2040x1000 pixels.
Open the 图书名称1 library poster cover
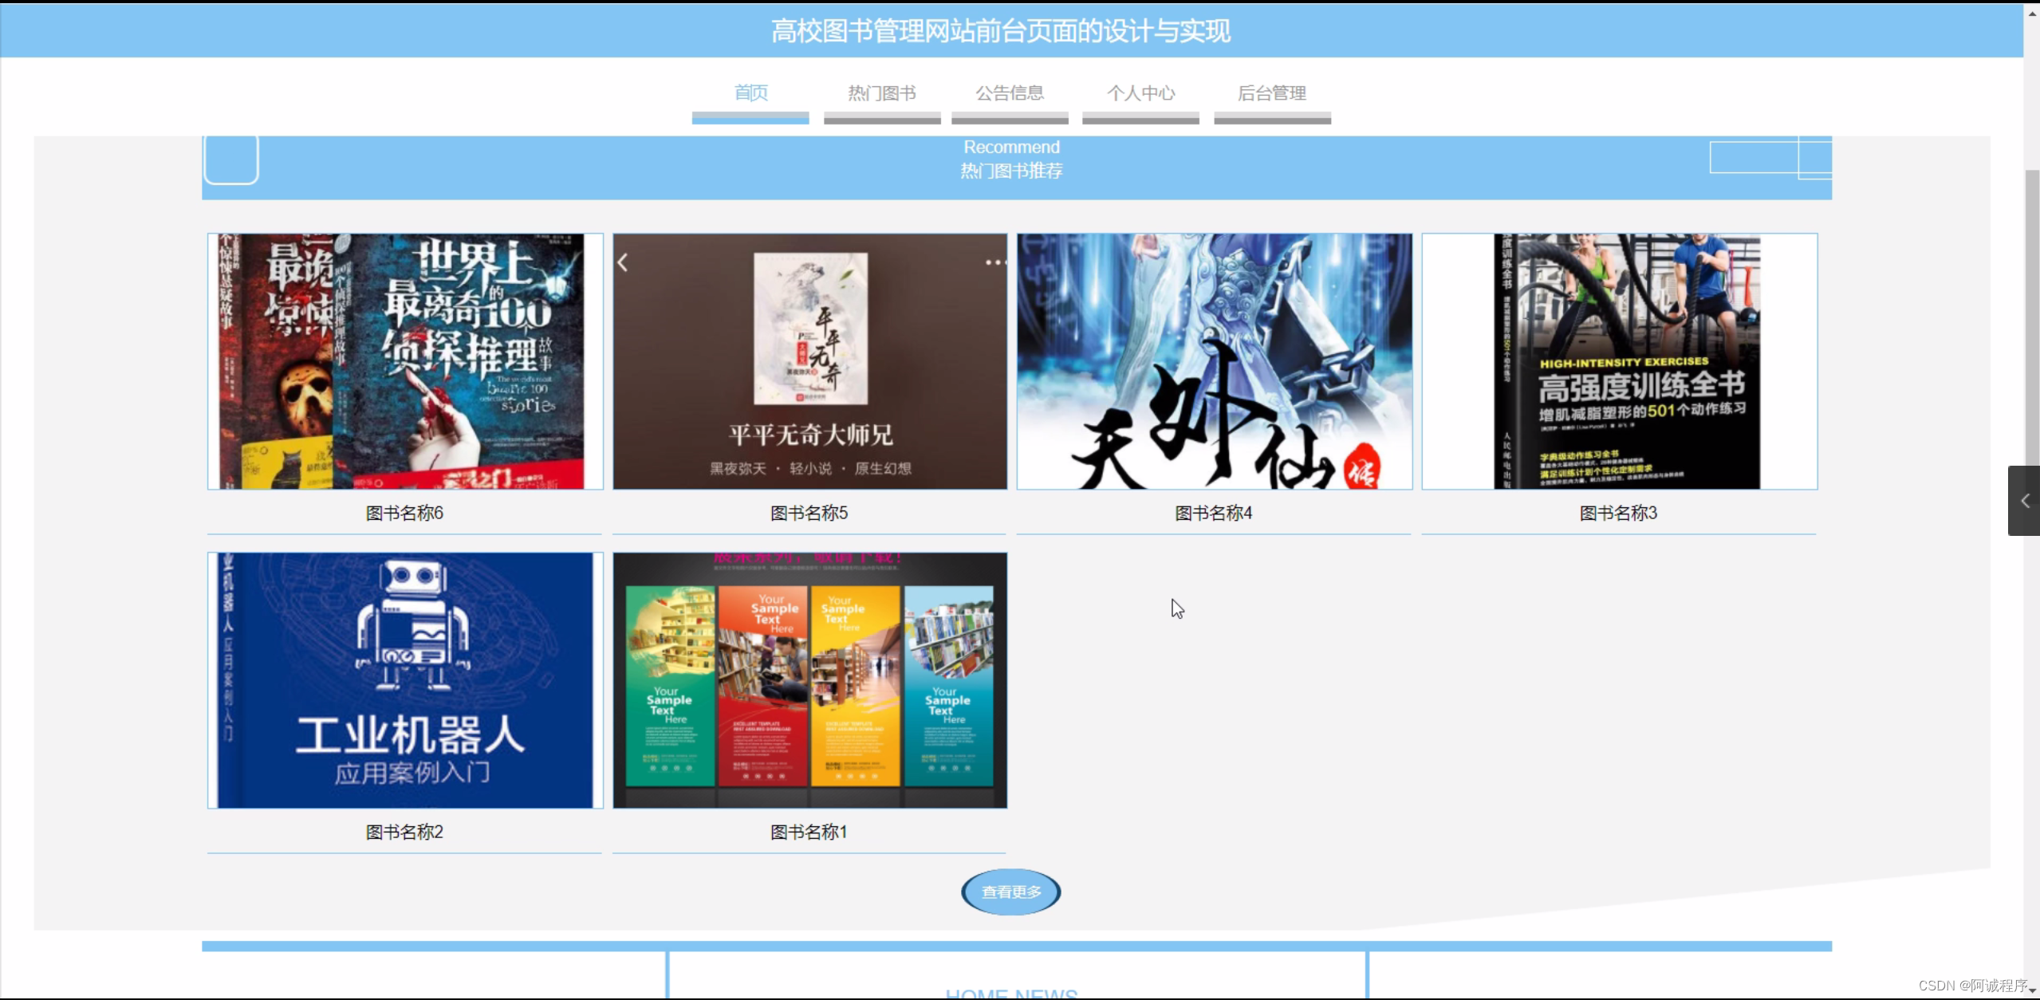point(809,679)
